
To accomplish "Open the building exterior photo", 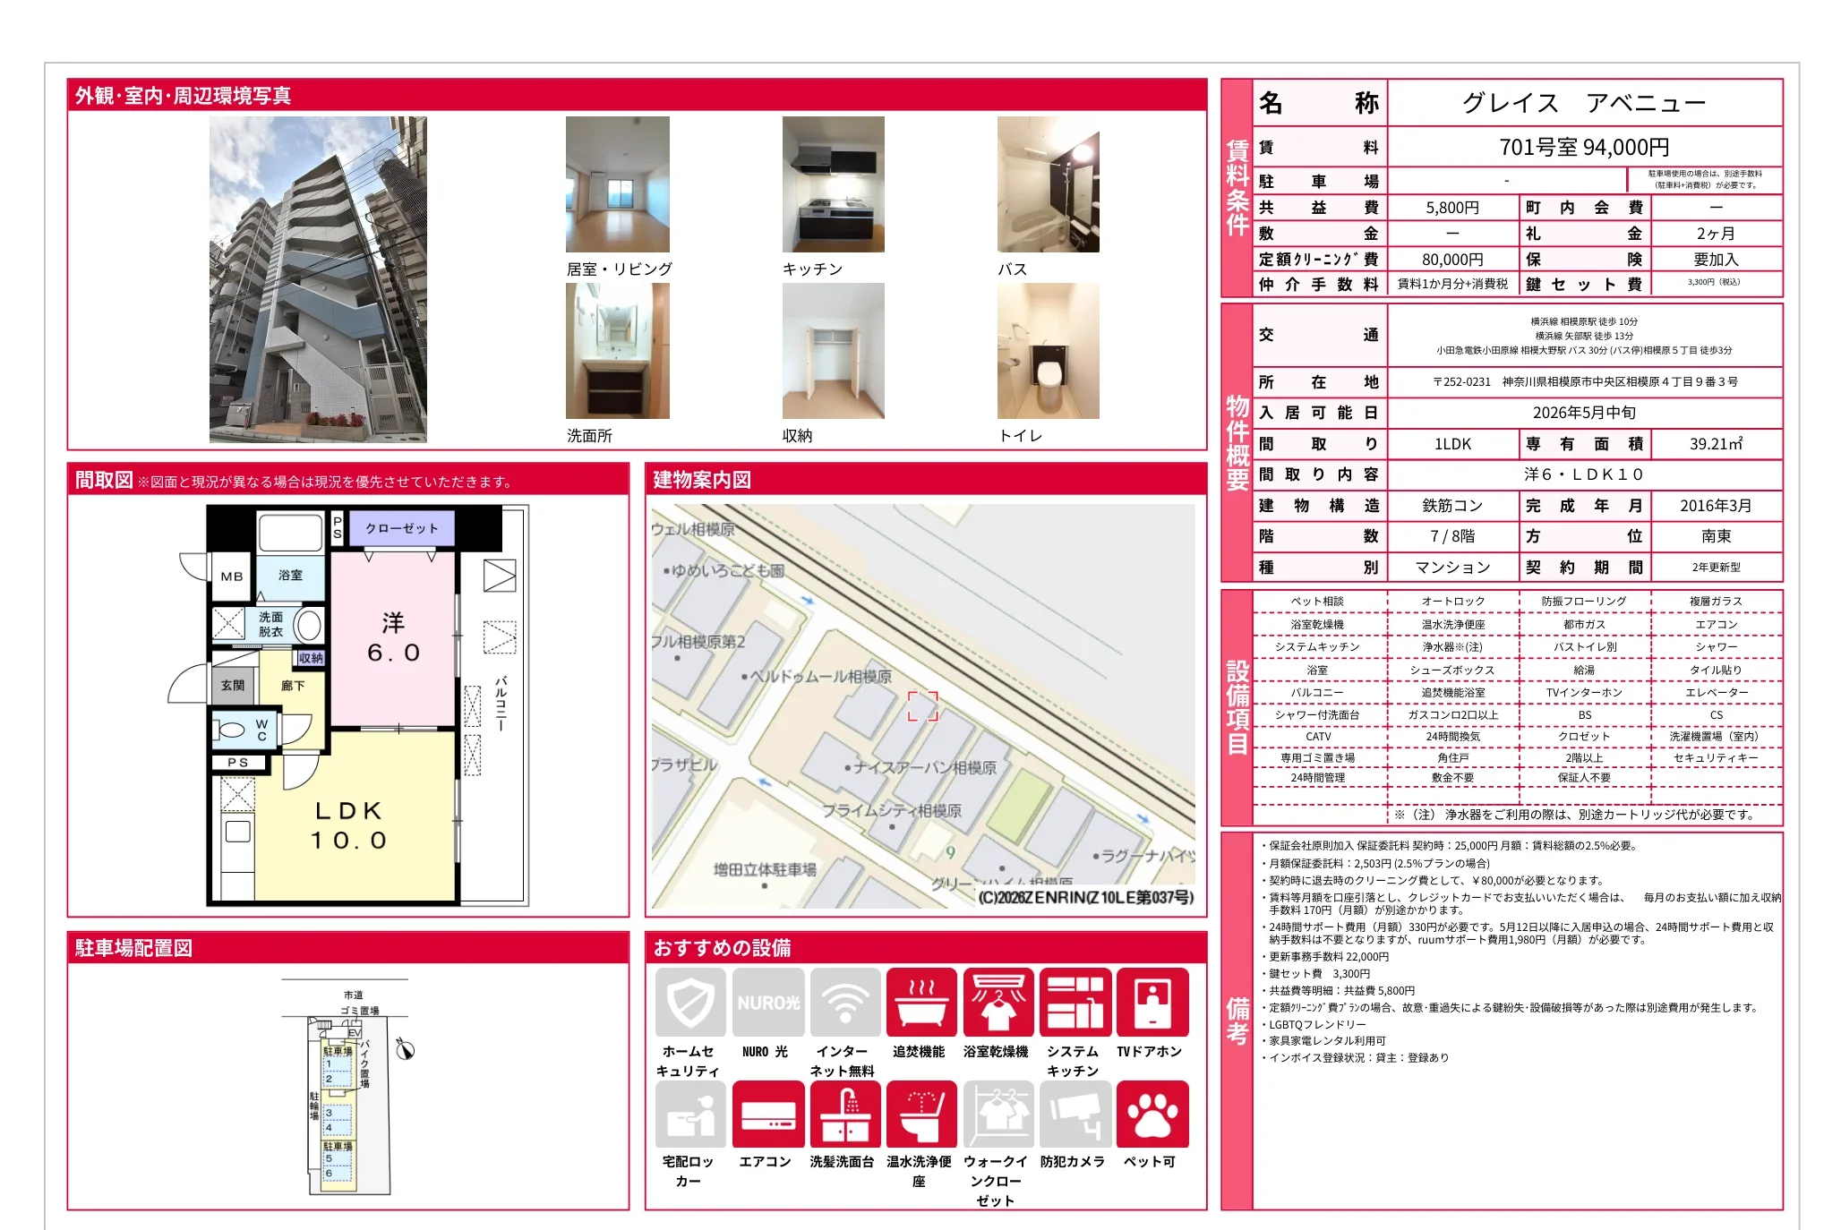I will pyautogui.click(x=318, y=279).
